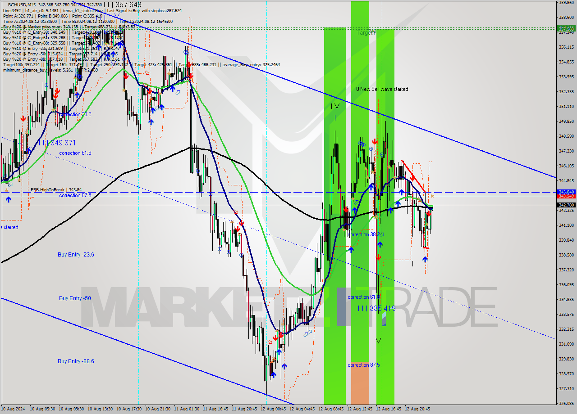Click the 337.320 price axis label
The height and width of the screenshot is (414, 577).
coord(566,270)
